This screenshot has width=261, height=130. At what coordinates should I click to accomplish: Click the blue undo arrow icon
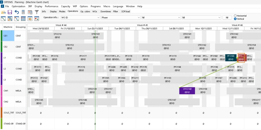tap(17, 12)
